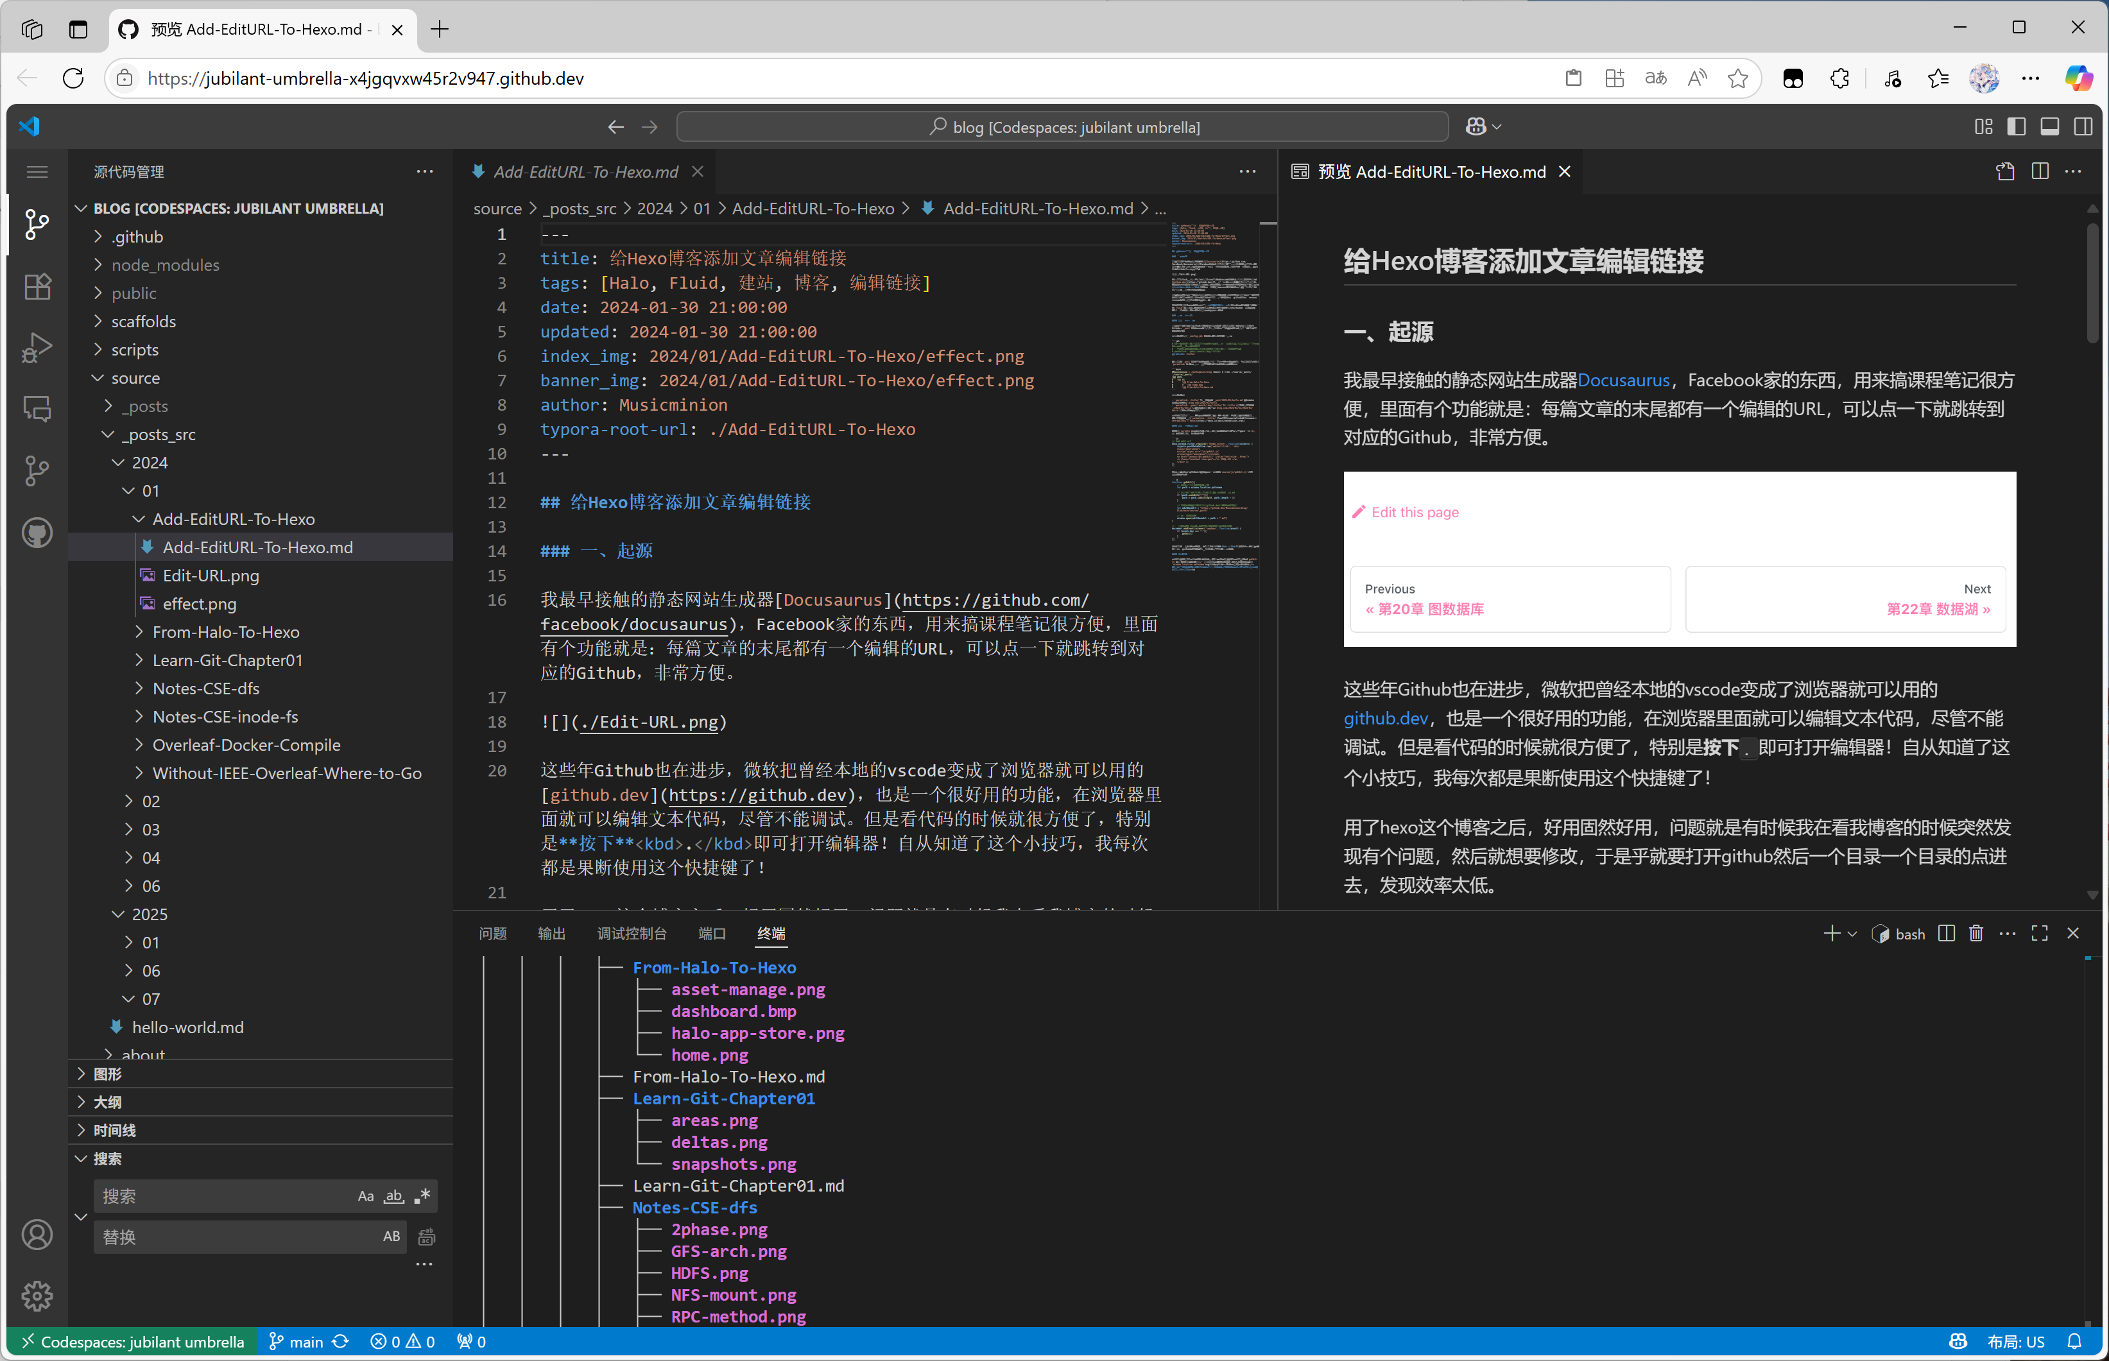Open the GitHub icon in activity bar
This screenshot has height=1361, width=2109.
pos(37,533)
